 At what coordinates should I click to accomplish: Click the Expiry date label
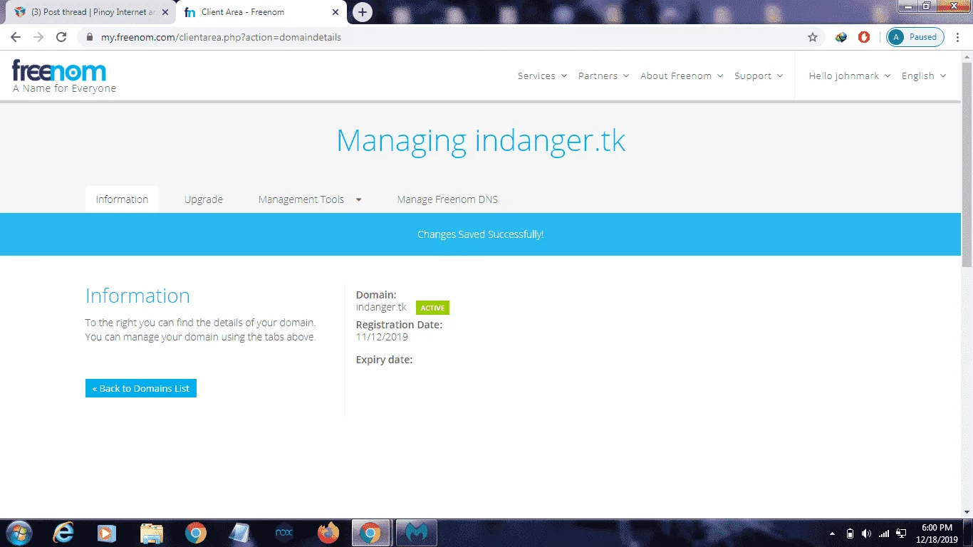(x=385, y=360)
